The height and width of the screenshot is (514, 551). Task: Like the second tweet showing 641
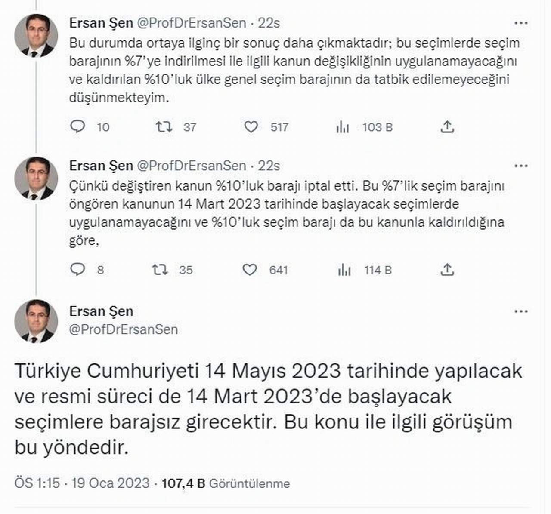click(251, 270)
